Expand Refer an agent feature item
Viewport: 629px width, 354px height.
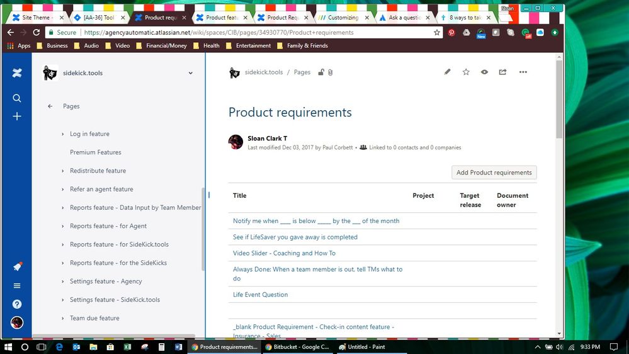pyautogui.click(x=62, y=190)
